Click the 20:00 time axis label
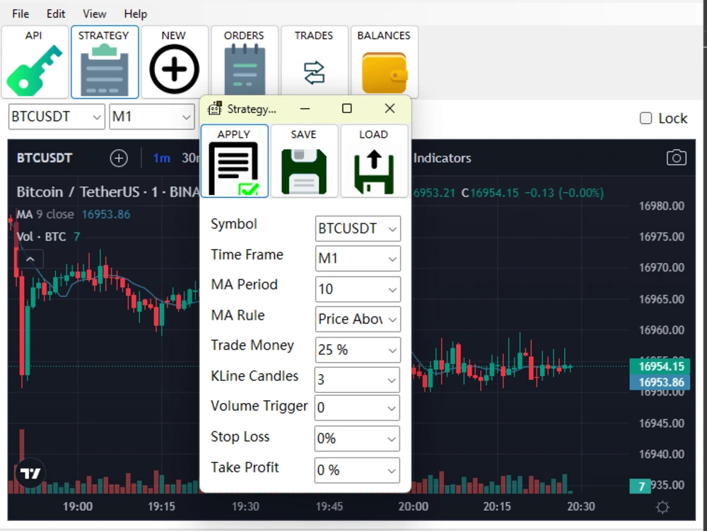The image size is (707, 531). [413, 507]
